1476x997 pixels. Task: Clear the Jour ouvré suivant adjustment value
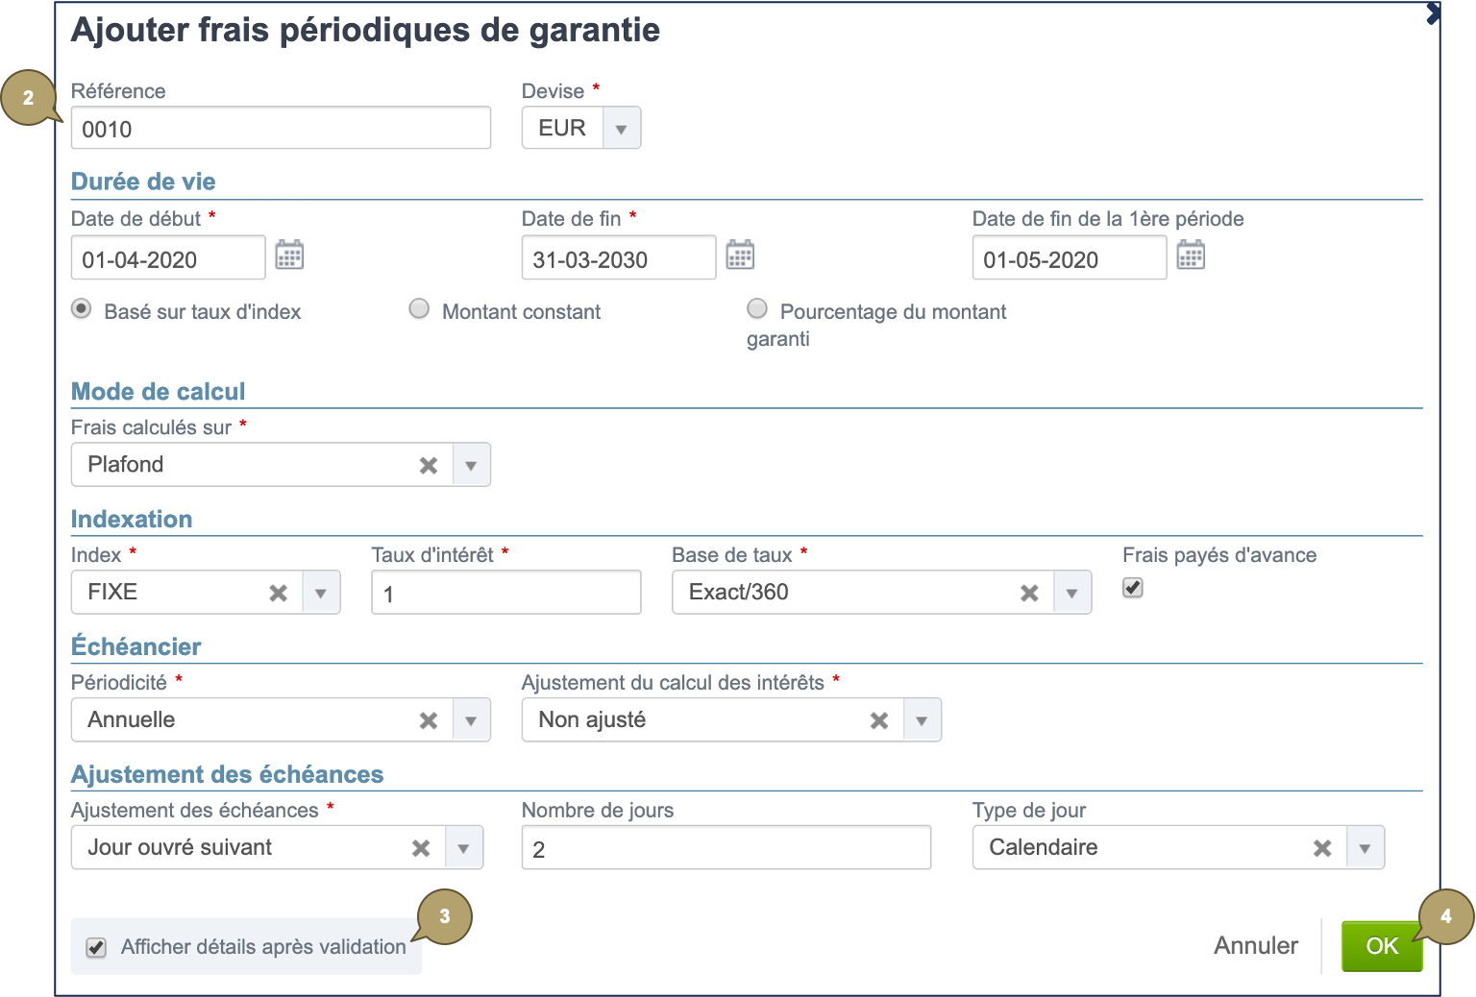pos(420,847)
